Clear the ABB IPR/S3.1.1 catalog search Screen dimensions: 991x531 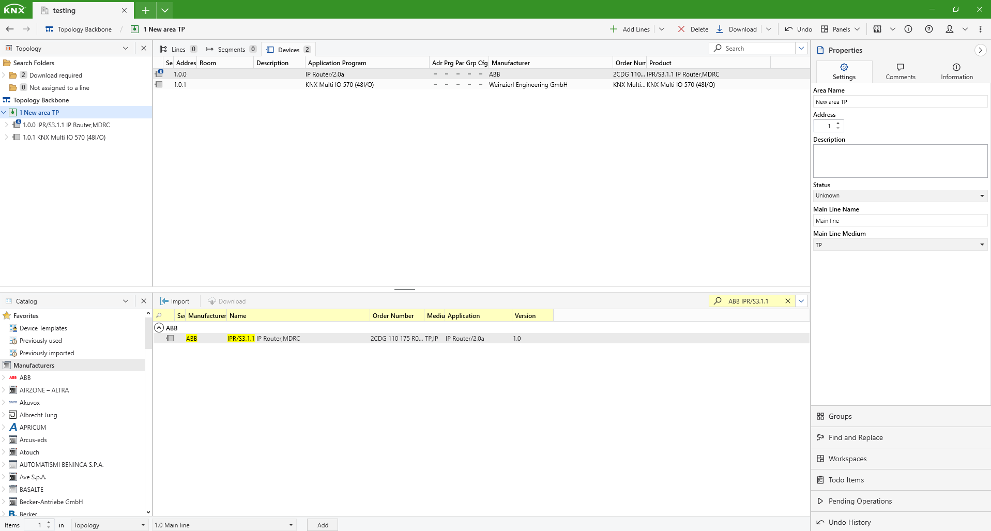click(x=788, y=301)
